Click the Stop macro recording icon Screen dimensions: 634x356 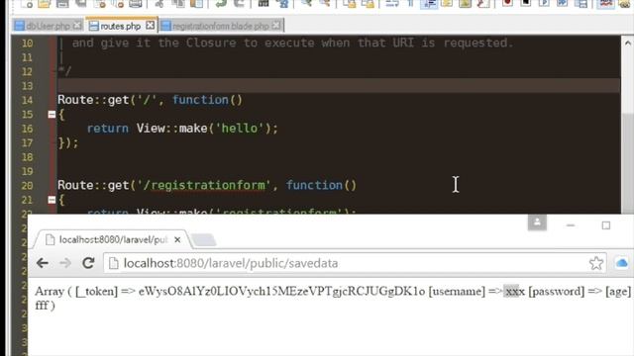coord(526,3)
